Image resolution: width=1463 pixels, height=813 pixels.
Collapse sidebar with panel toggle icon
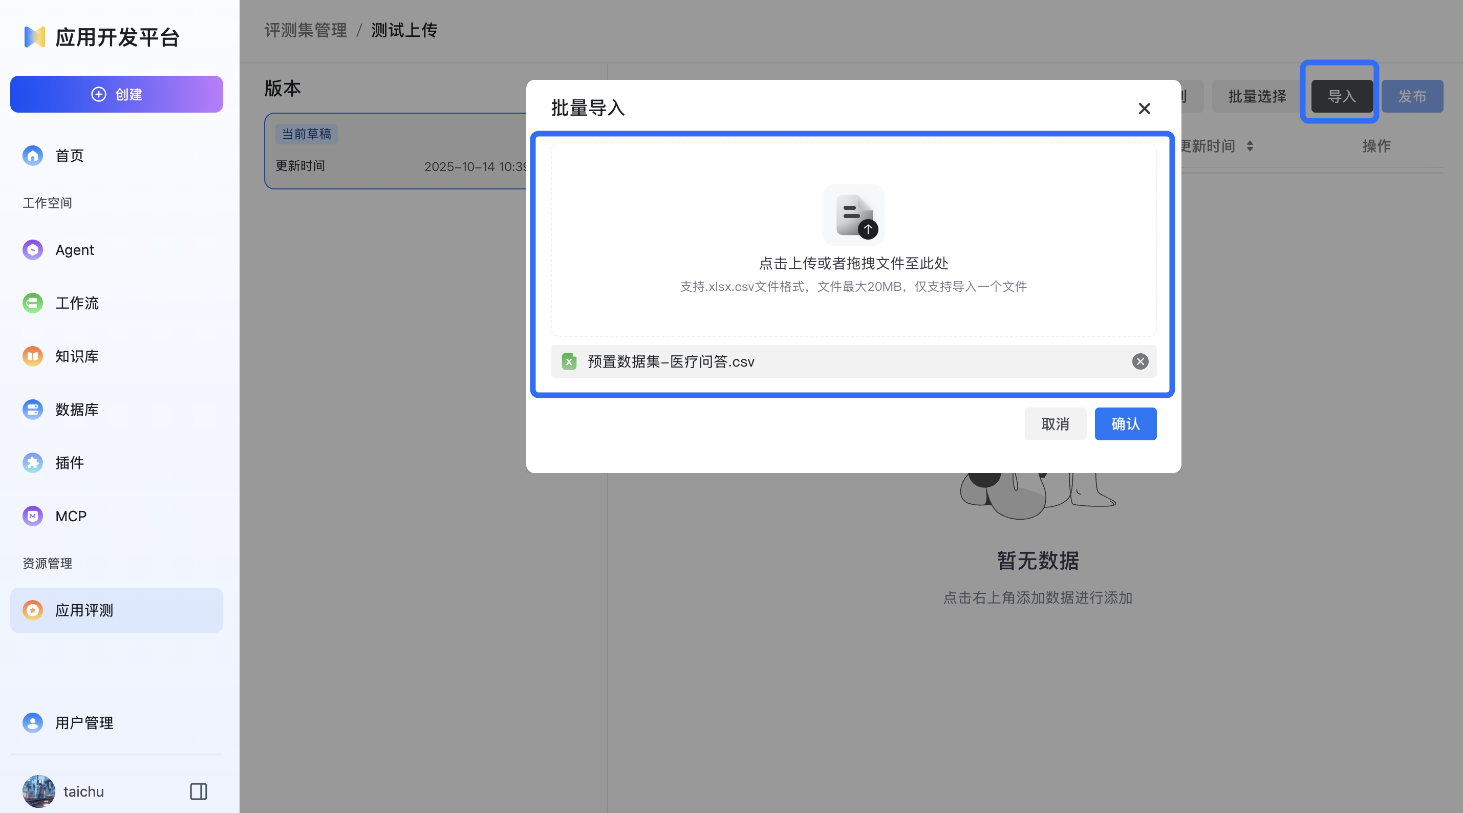[x=198, y=791]
